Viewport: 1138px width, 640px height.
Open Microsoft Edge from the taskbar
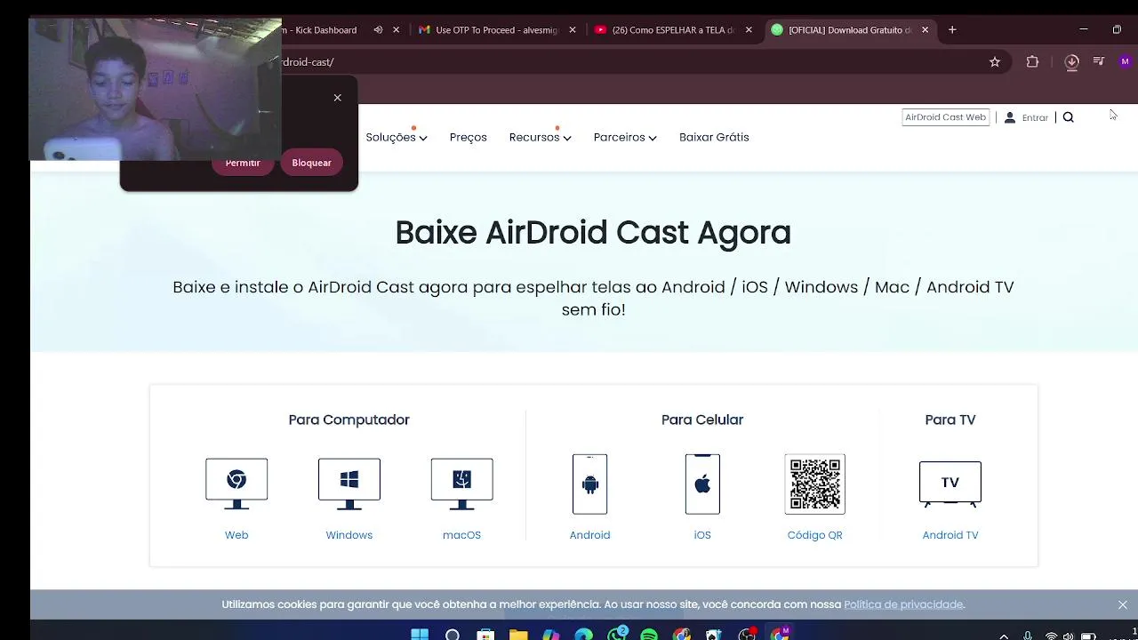click(583, 635)
